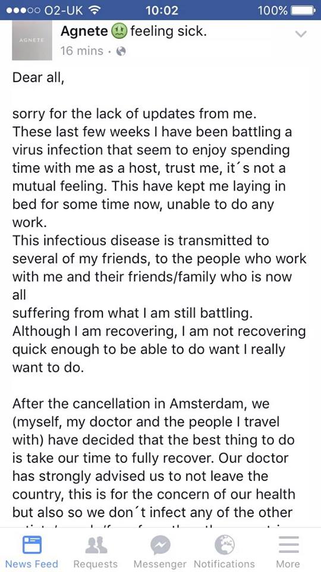
Task: Open the Messenger icon
Action: [x=160, y=546]
